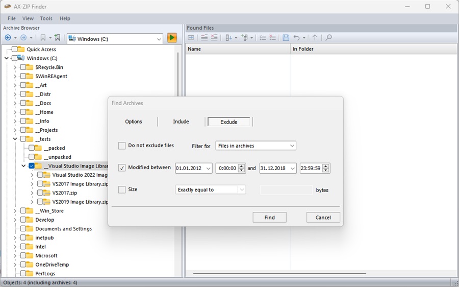The width and height of the screenshot is (459, 287).
Task: Check the $Recycle.Bin folder checkbox
Action: click(x=23, y=67)
